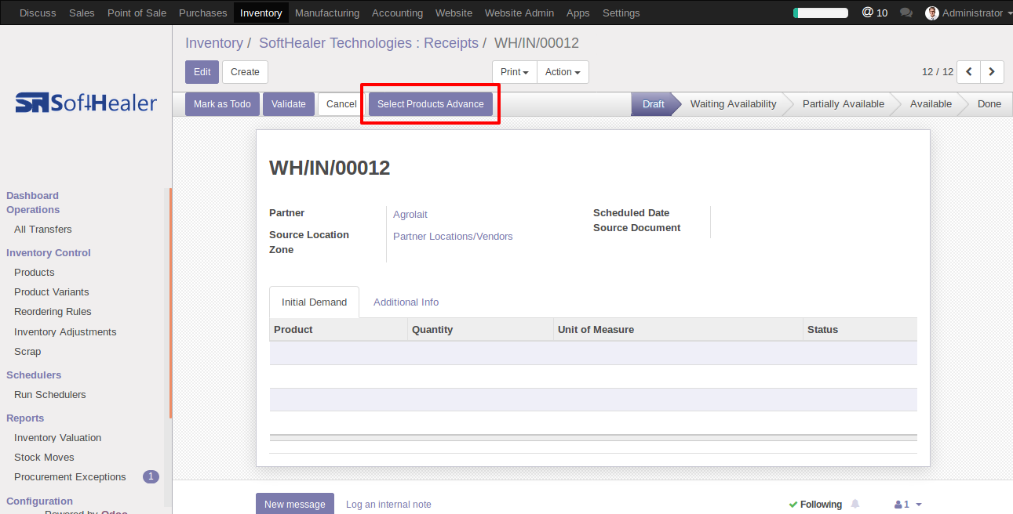
Task: Select the Partially Available status stage
Action: click(x=843, y=104)
